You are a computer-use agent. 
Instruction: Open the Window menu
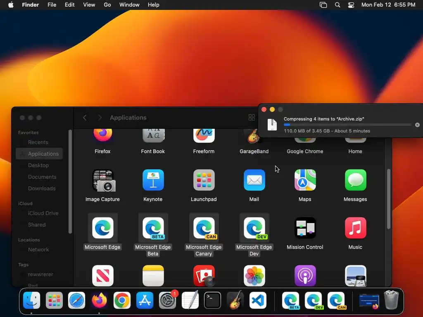(129, 5)
